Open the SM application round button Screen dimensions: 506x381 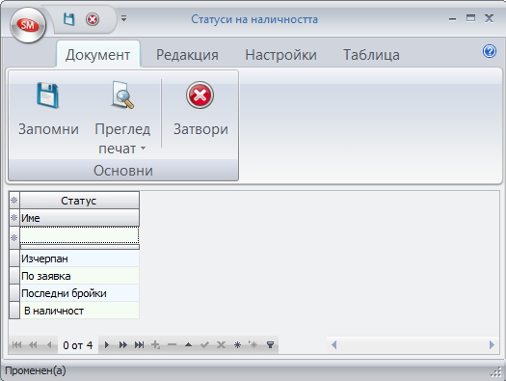28,25
